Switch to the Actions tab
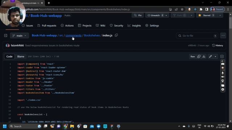Image resolution: width=232 pixels, height=130 pixels. (67, 26)
